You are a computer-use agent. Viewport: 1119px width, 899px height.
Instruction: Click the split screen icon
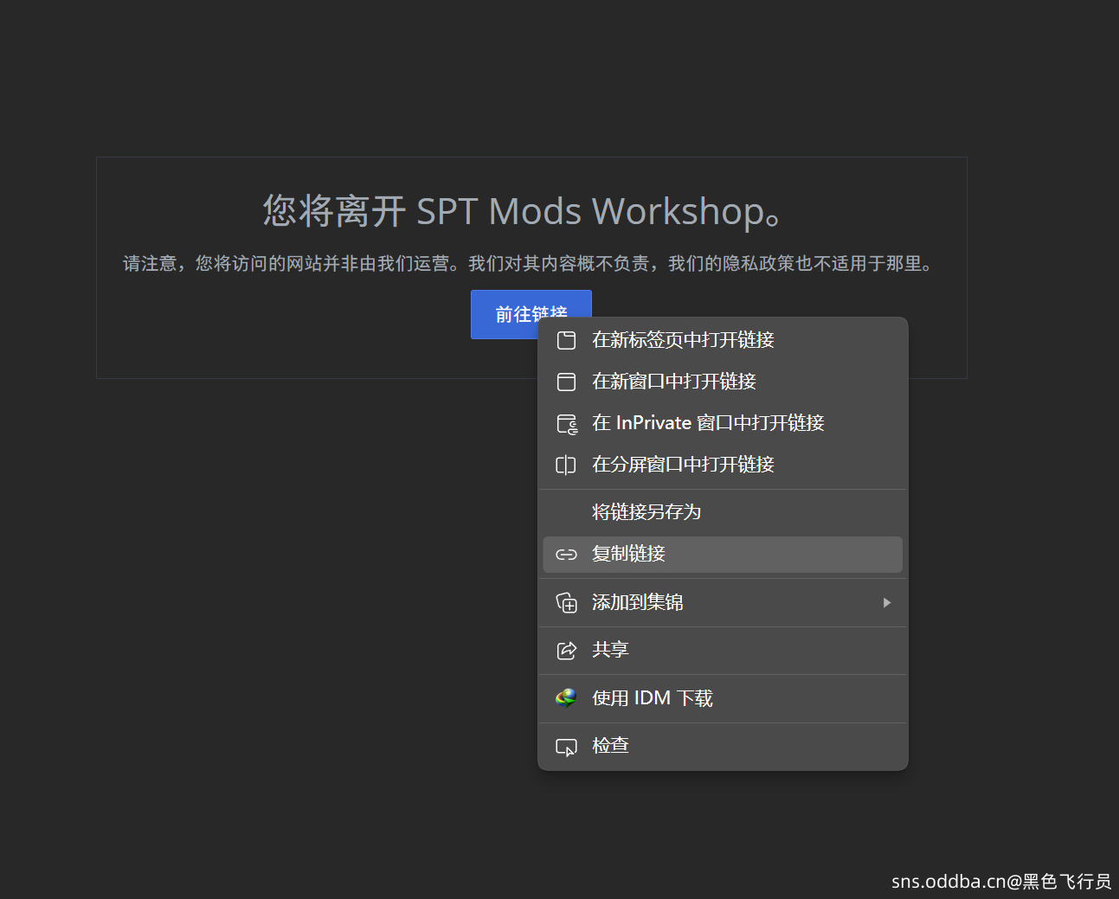click(x=566, y=465)
